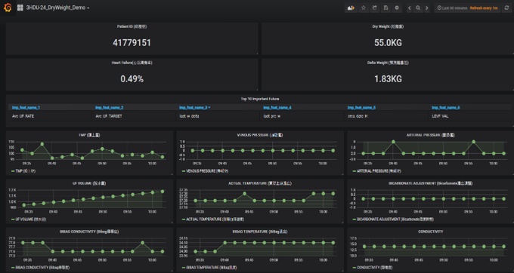Viewport: 514px width, 273px height.
Task: Click the Heart Failure panel title
Action: 132,63
